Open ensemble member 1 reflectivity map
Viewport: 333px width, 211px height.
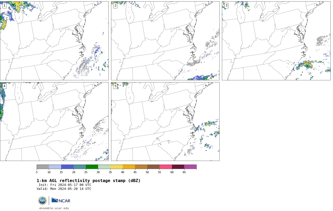coord(54,41)
